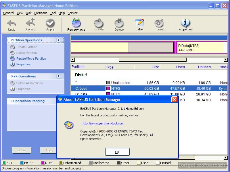The image size is (230, 172).
Task: Click the Apply button below Operations Pending
Action: coord(48,150)
